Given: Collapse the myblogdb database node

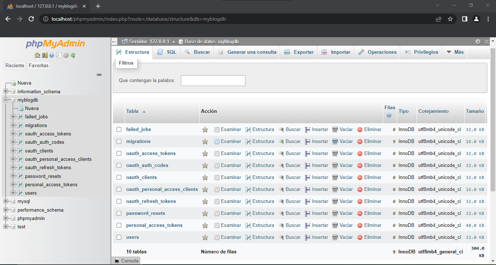Looking at the screenshot, I should pos(6,100).
